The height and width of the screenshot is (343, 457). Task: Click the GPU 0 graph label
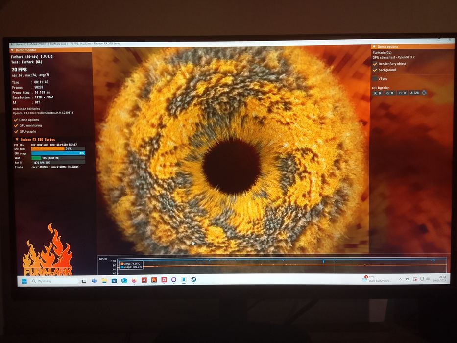(103, 259)
